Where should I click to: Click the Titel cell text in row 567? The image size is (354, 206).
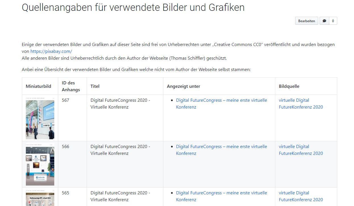[x=120, y=104]
